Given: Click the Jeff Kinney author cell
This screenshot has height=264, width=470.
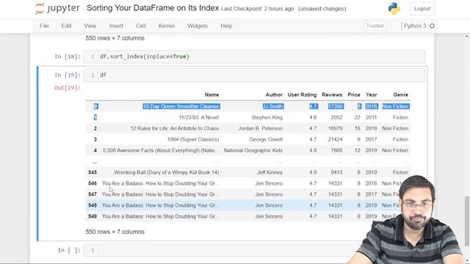Looking at the screenshot, I should (x=270, y=172).
